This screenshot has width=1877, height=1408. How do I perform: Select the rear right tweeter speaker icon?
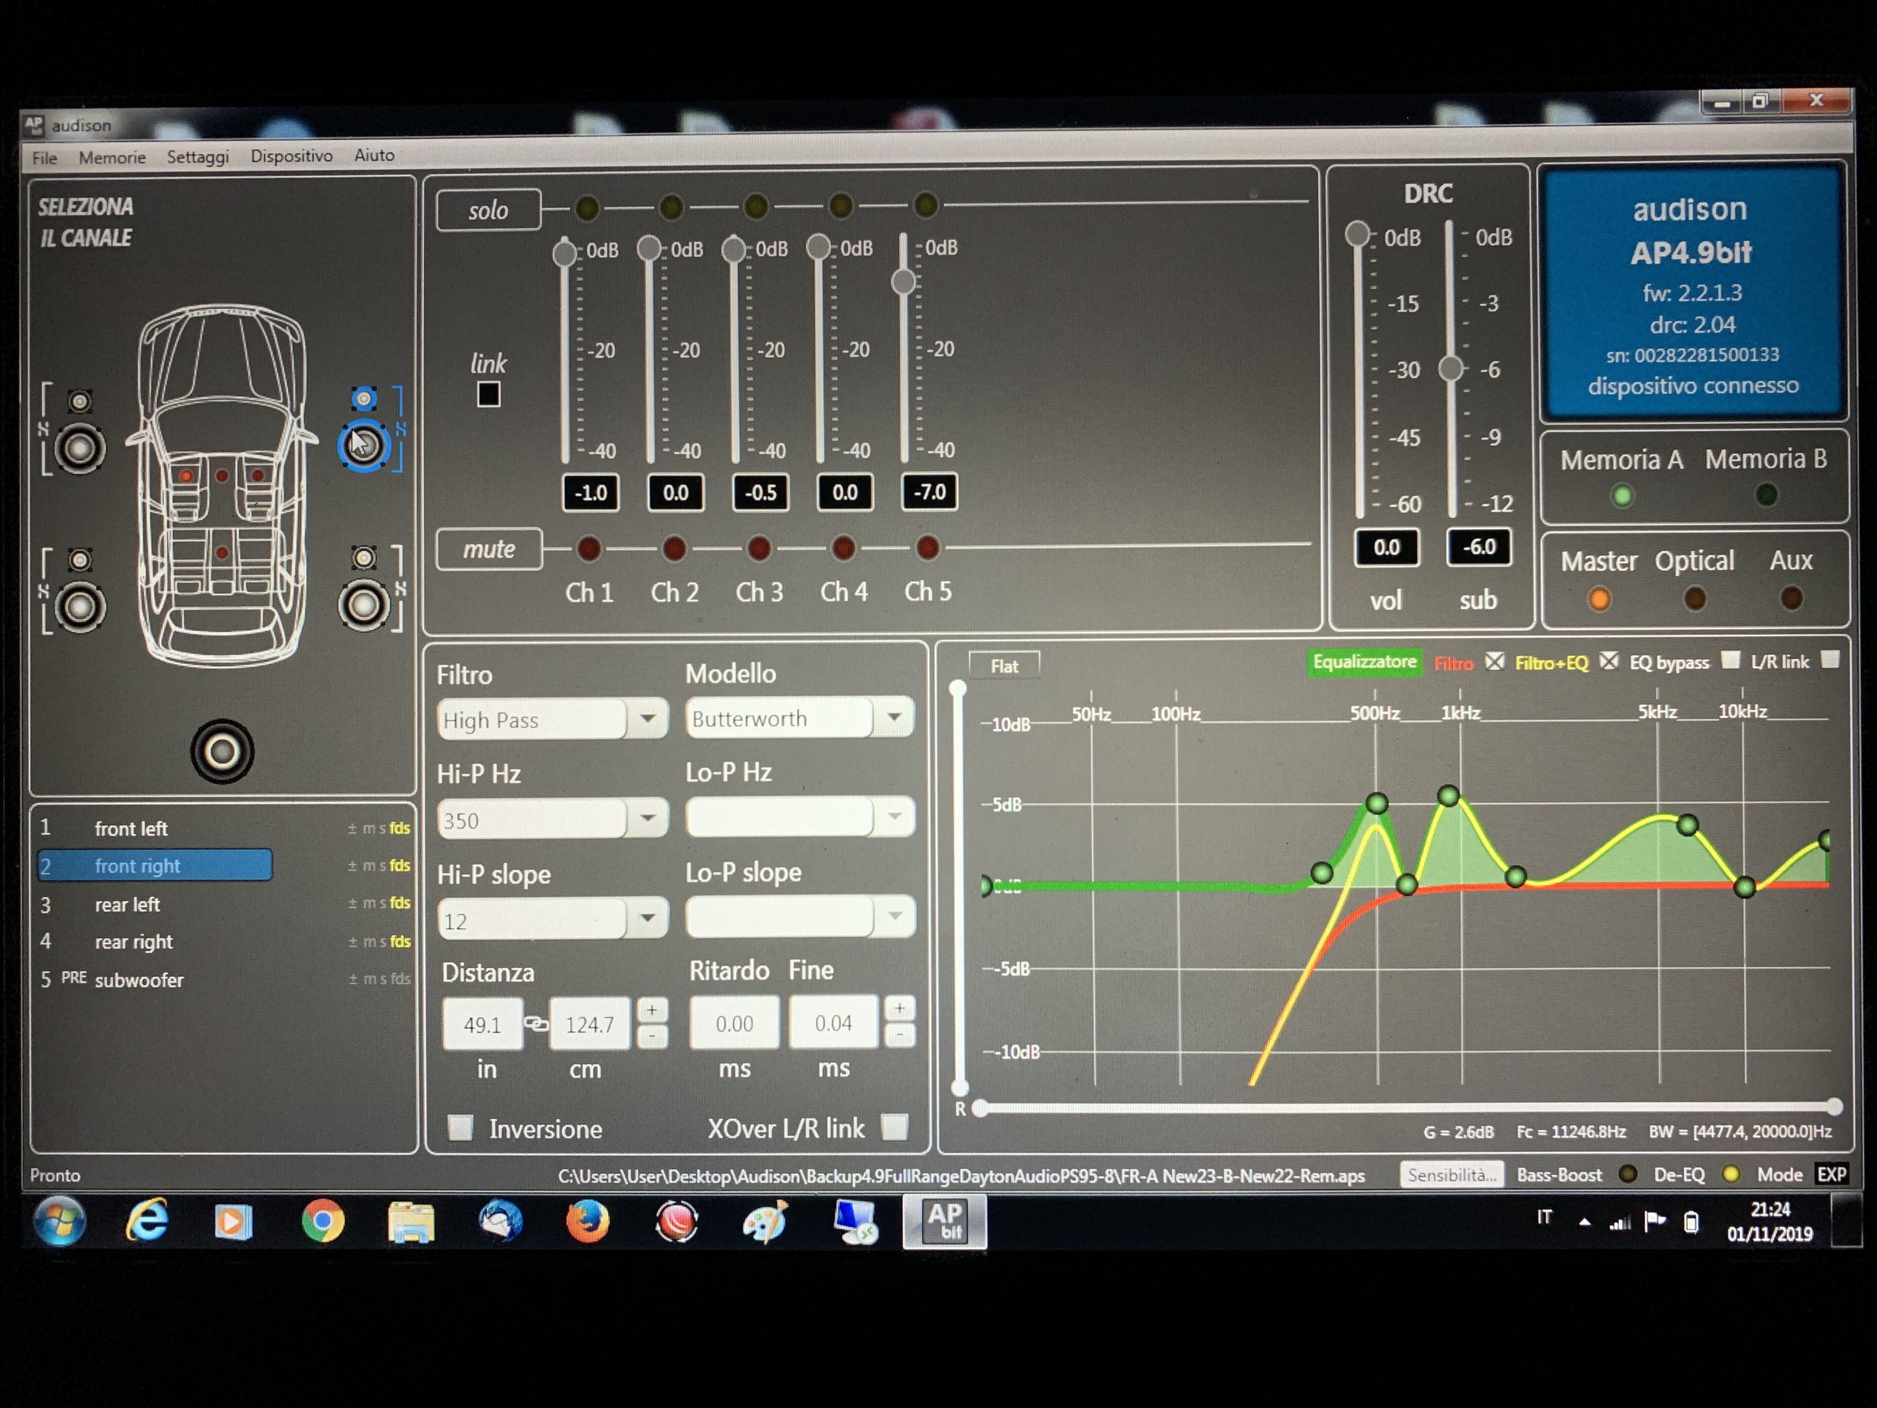click(364, 558)
